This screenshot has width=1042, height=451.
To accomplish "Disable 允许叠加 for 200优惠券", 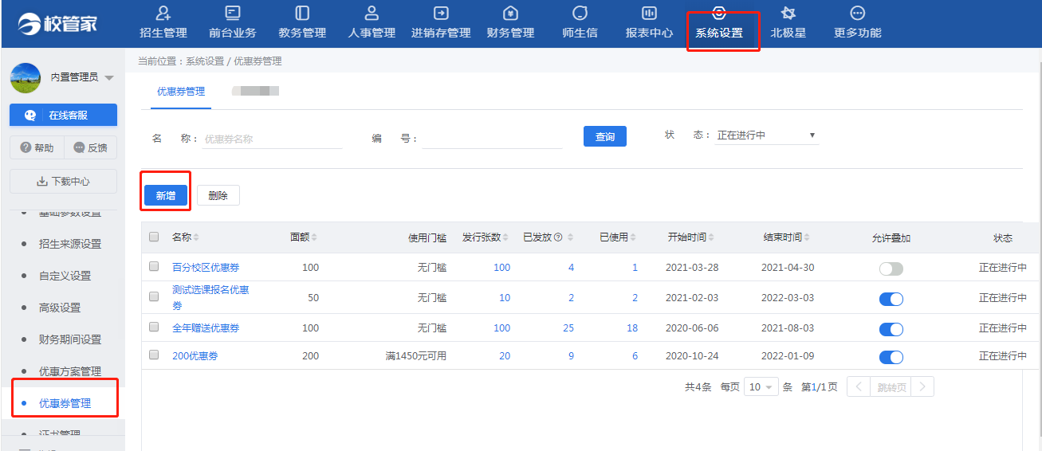I will [891, 357].
